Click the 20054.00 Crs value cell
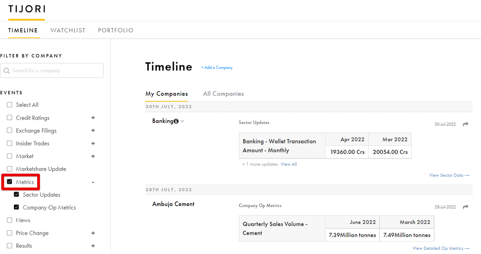The width and height of the screenshot is (481, 254). 390,152
